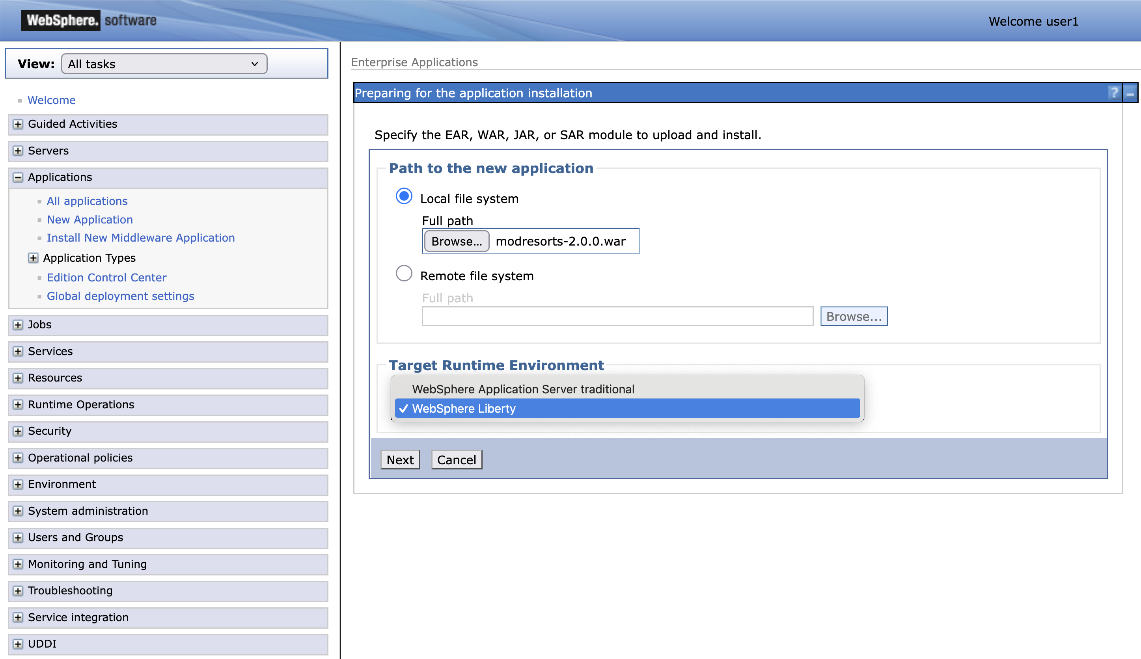This screenshot has height=659, width=1141.
Task: Expand Guided Activities with plus icon
Action: point(18,124)
